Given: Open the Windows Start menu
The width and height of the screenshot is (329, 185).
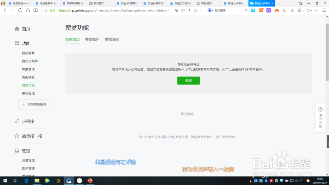Looking at the screenshot, I should (x=5, y=181).
